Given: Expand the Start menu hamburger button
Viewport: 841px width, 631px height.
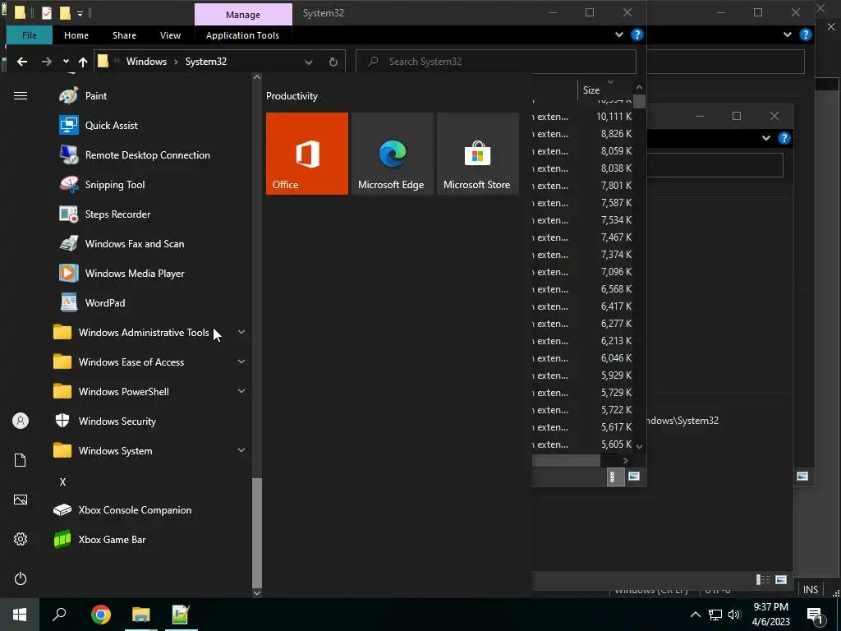Looking at the screenshot, I should [x=21, y=96].
